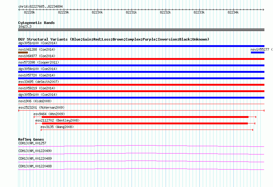Click the thick red bar for esv9464
Image resolution: width=273 pixels, height=187 pixels.
click(x=145, y=117)
